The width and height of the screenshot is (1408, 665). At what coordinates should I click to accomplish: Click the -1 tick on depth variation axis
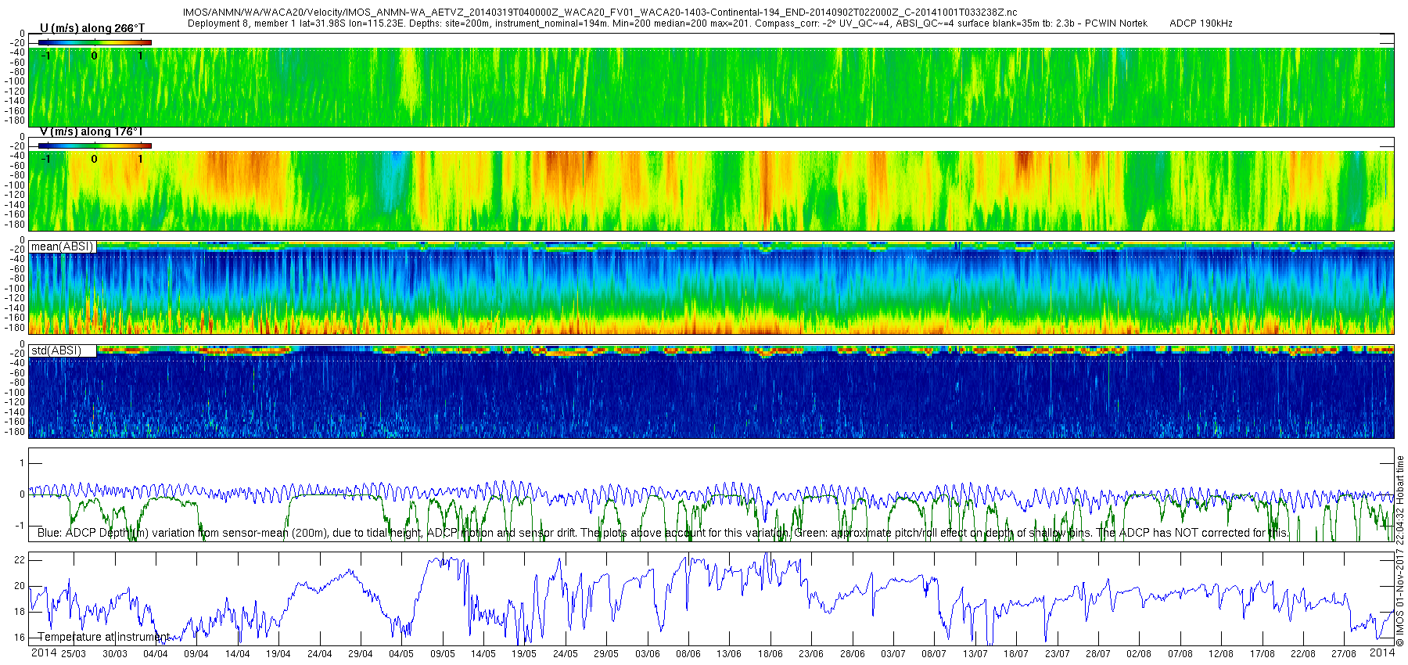[20, 526]
